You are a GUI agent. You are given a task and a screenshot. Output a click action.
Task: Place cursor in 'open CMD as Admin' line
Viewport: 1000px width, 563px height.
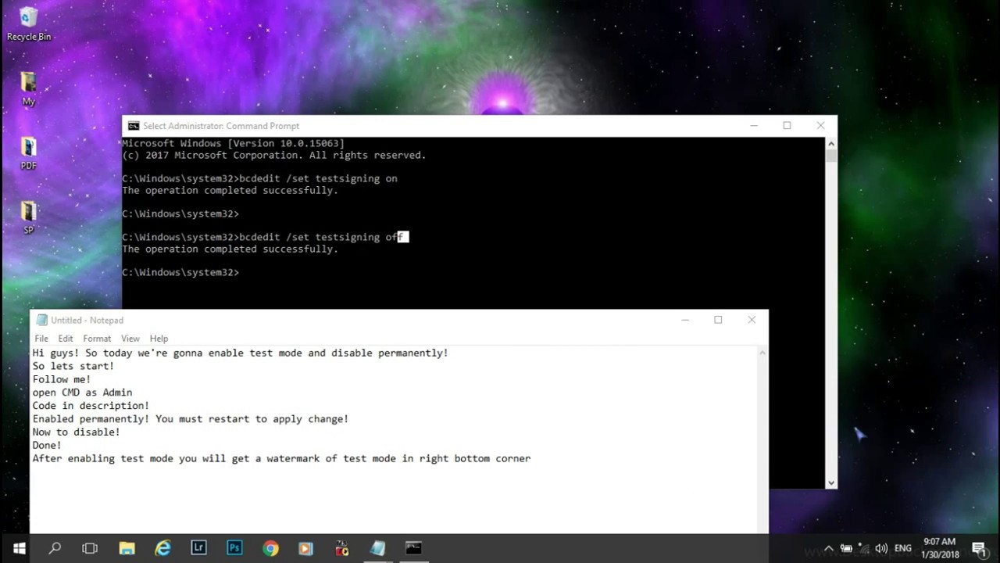click(82, 393)
